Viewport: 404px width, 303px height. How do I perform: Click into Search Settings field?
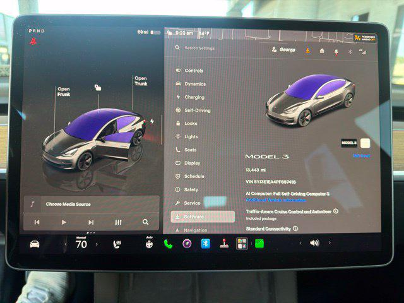coord(199,48)
